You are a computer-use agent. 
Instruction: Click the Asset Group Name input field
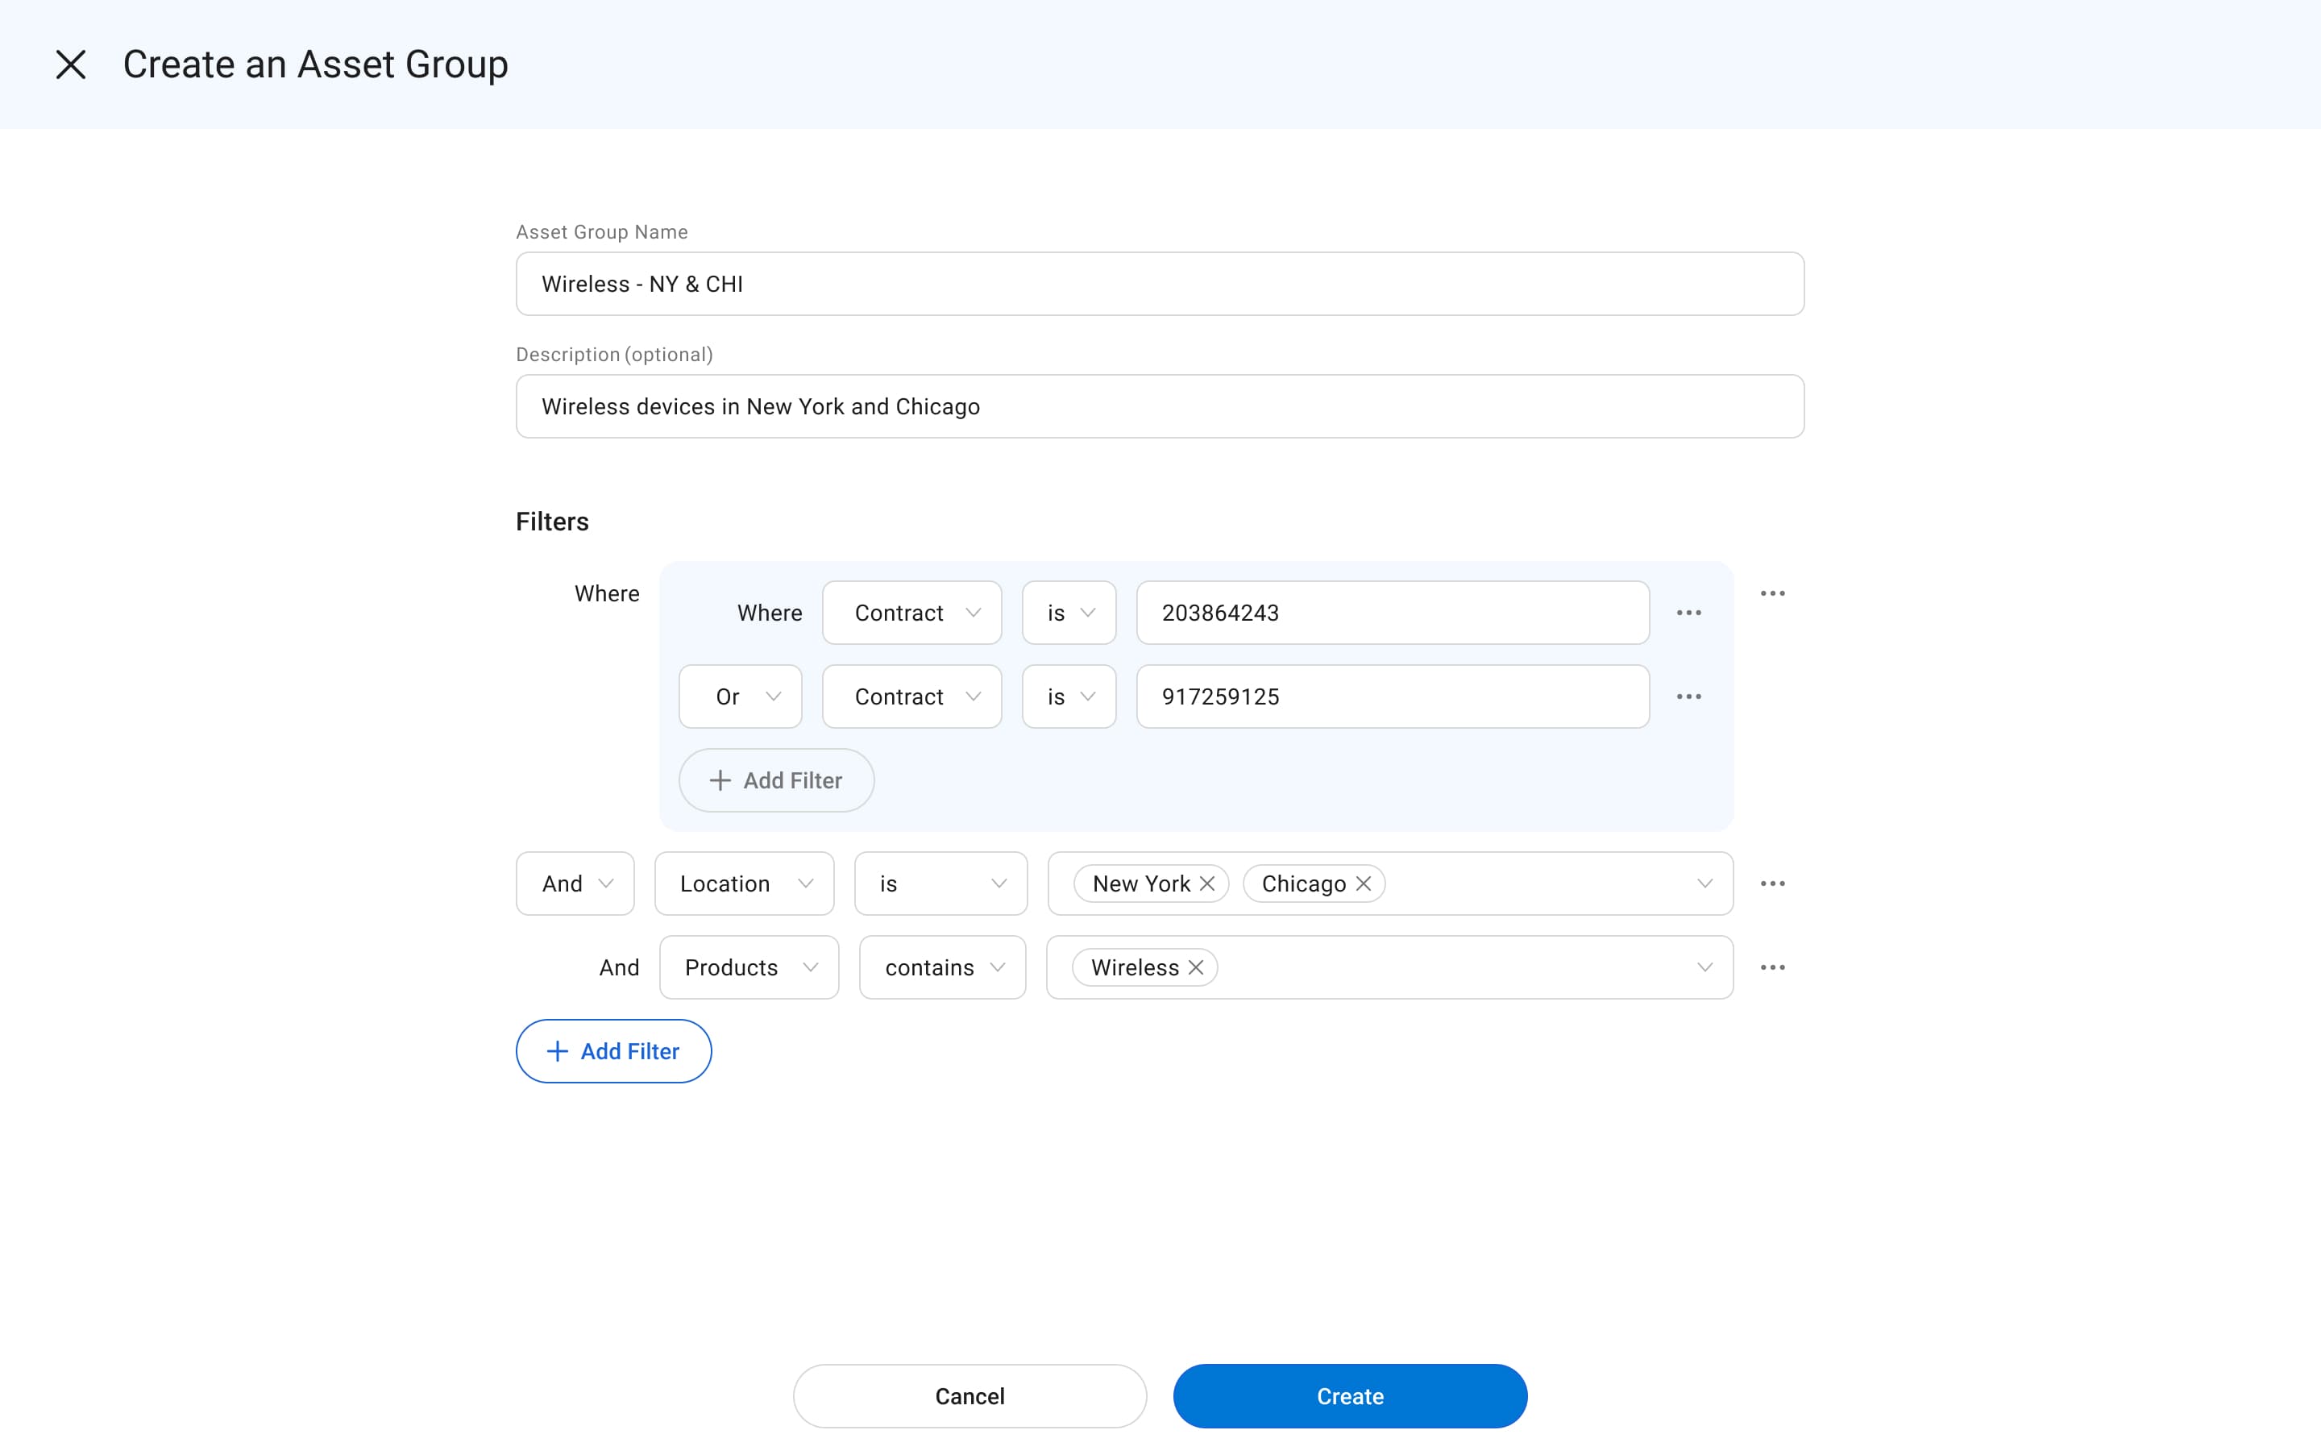coord(1159,283)
